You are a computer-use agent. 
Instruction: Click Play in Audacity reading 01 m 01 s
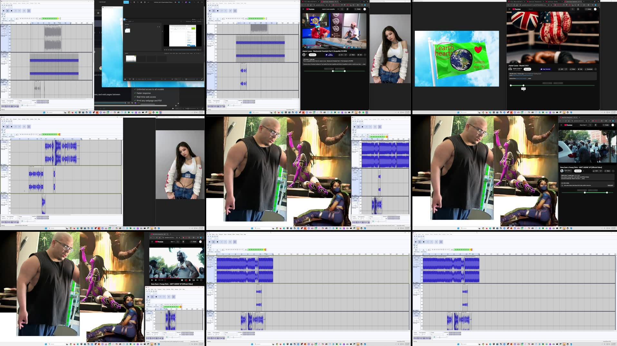pos(359,126)
